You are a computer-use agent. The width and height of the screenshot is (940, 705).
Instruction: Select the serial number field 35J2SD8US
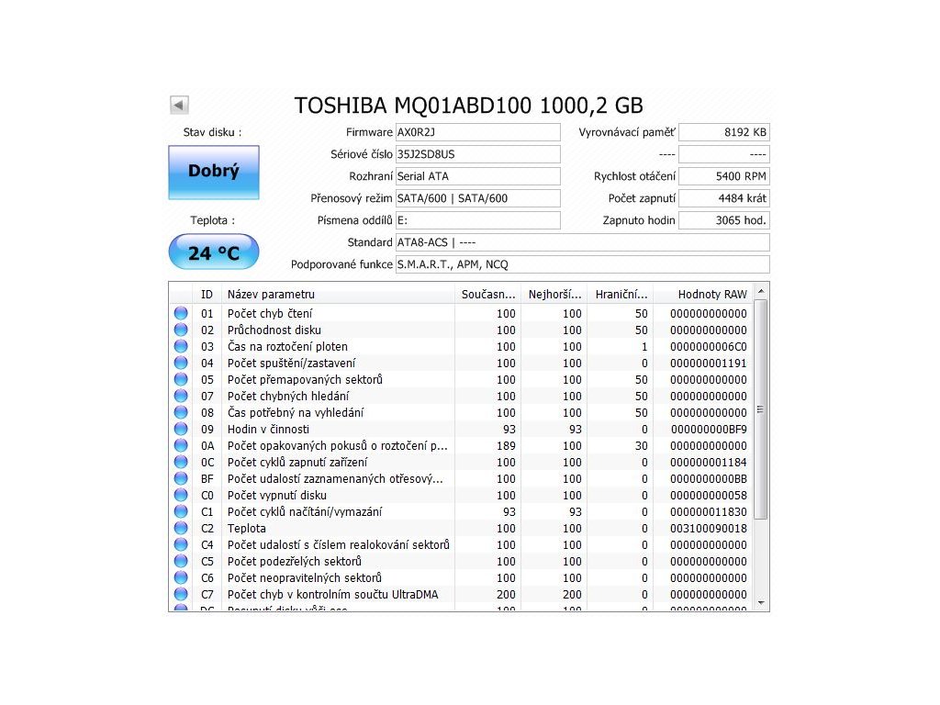point(477,154)
